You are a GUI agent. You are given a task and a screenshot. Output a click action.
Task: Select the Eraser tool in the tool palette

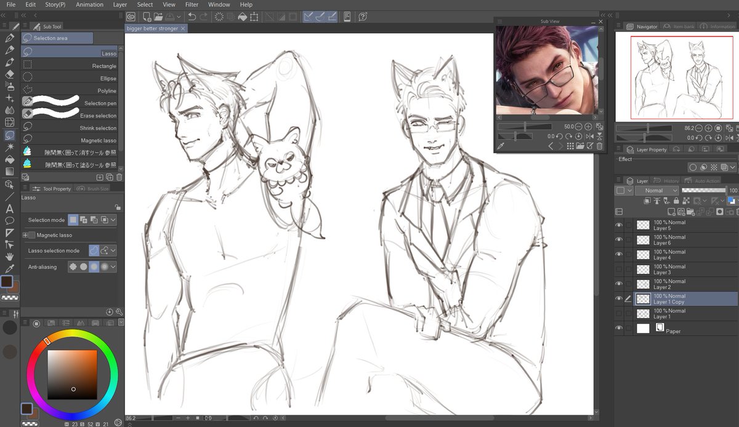(x=9, y=74)
